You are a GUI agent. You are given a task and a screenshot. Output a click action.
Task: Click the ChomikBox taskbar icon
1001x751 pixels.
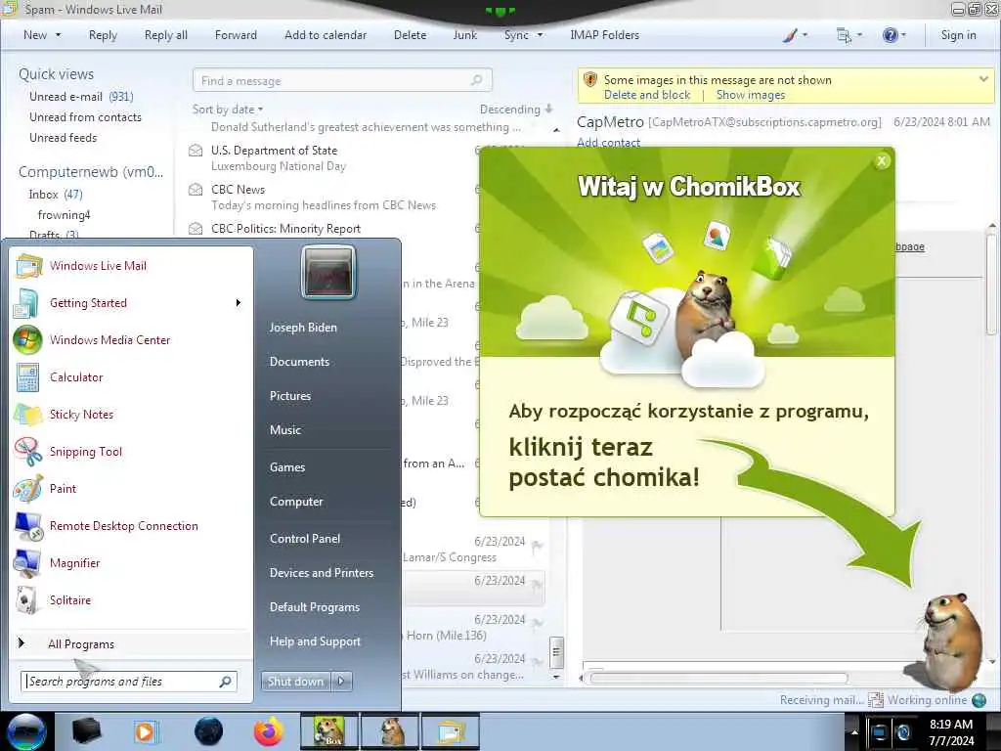tap(329, 731)
